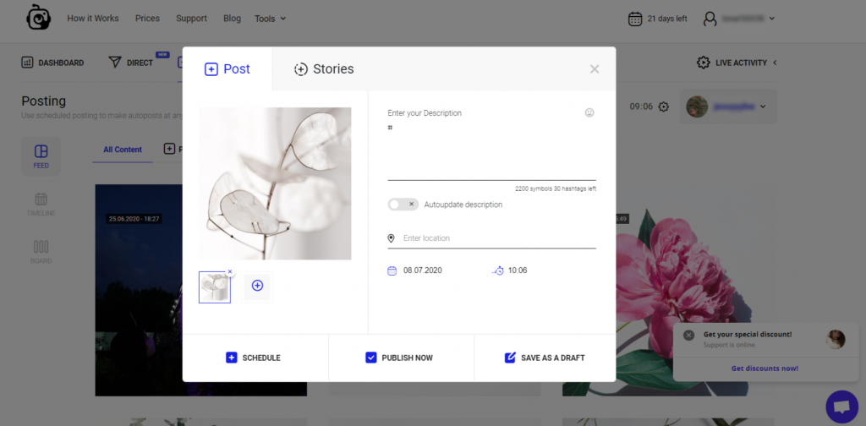Screen dimensions: 866x426
Task: Click the add image plus icon
Action: (257, 286)
